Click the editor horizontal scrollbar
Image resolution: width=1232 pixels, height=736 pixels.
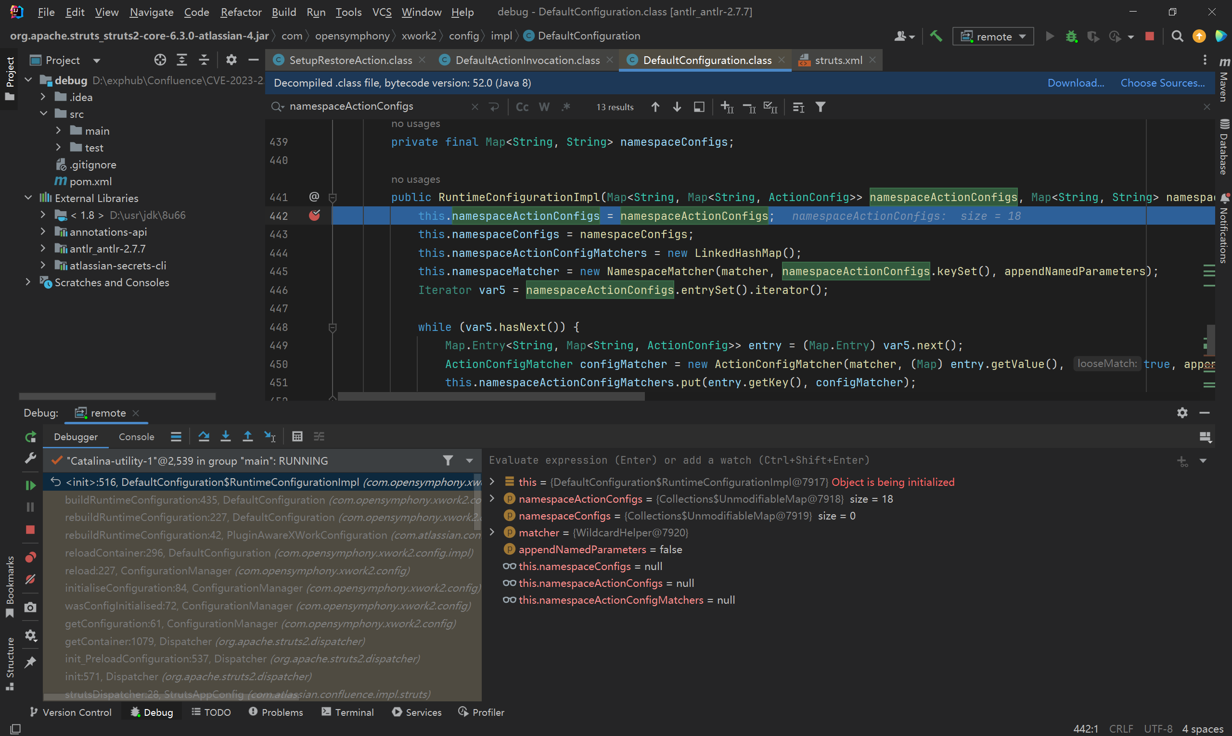pyautogui.click(x=491, y=397)
